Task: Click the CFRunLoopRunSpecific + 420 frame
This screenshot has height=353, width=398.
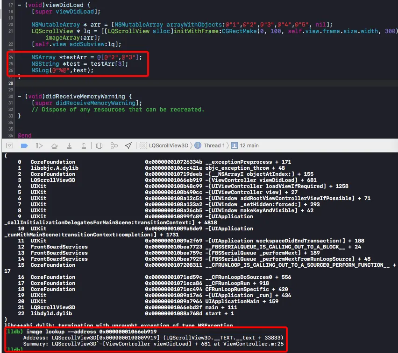Action: (153, 290)
